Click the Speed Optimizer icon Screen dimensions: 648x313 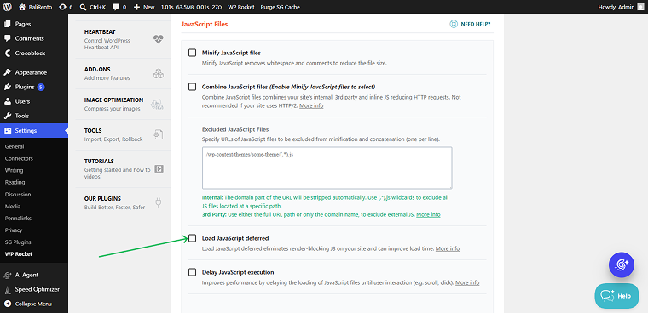pos(8,289)
